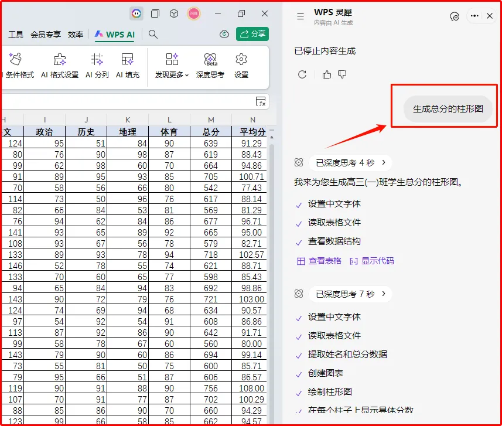
Task: Click the 绘制柱形图 step
Action: [330, 392]
